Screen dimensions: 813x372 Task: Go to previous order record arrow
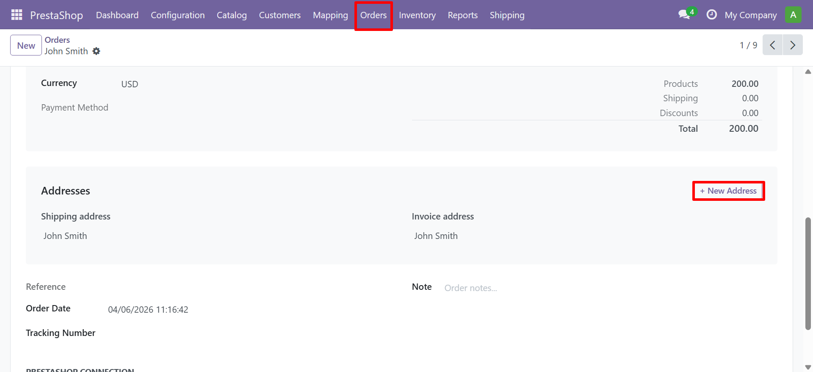[772, 45]
